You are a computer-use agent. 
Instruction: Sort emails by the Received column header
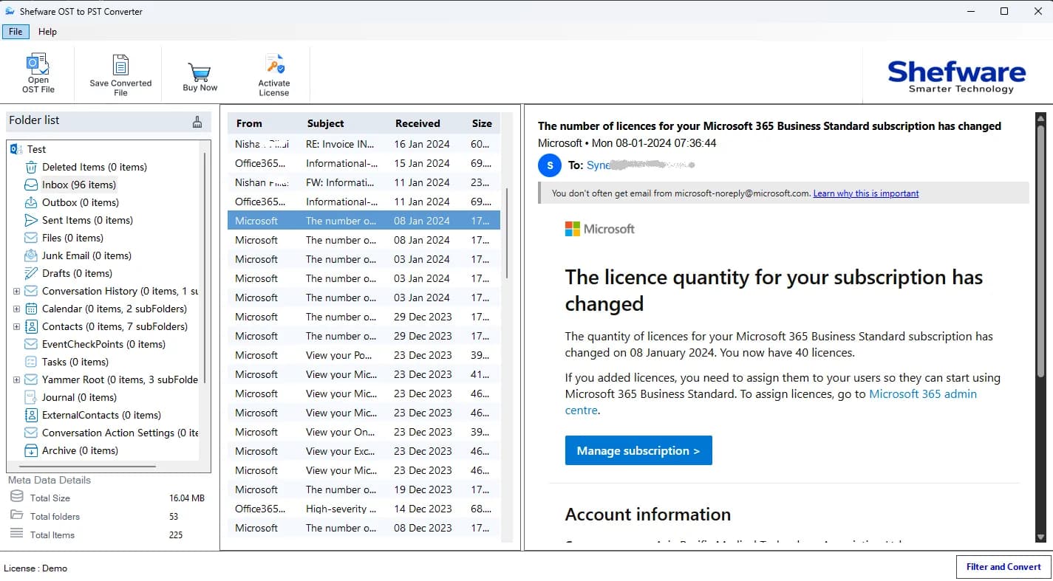[x=418, y=123]
